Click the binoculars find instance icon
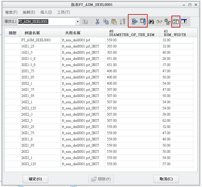Image resolution: width=202 pixels, height=187 pixels. [x=151, y=22]
